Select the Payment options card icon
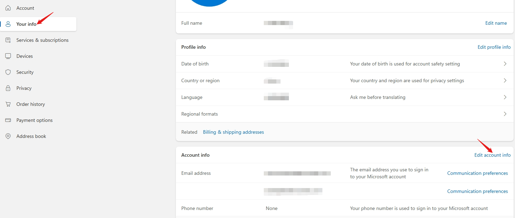515x218 pixels. 8,120
